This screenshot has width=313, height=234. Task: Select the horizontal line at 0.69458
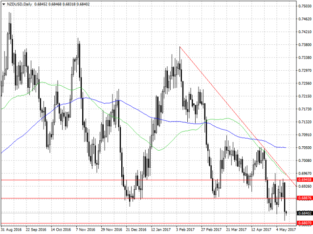(x=149, y=180)
